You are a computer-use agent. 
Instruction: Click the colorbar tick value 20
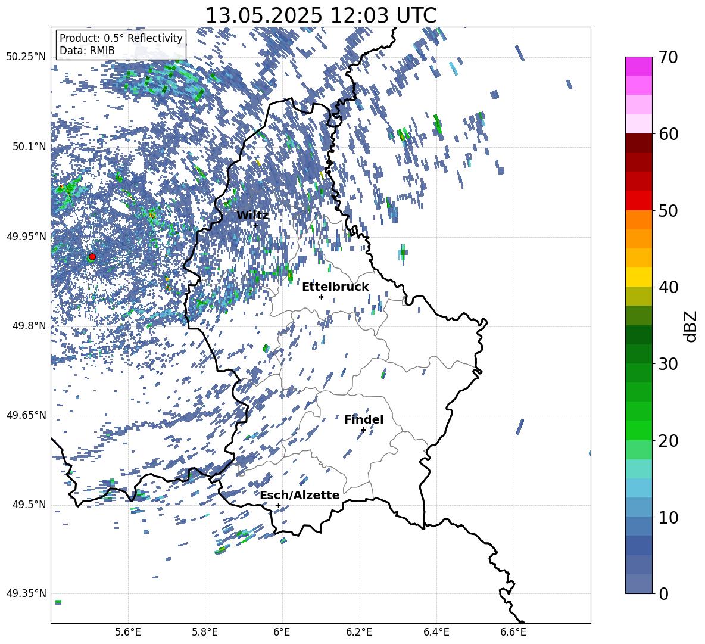coord(667,441)
